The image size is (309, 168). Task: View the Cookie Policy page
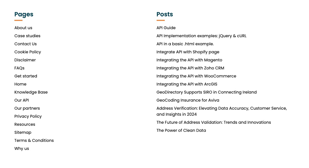(28, 52)
